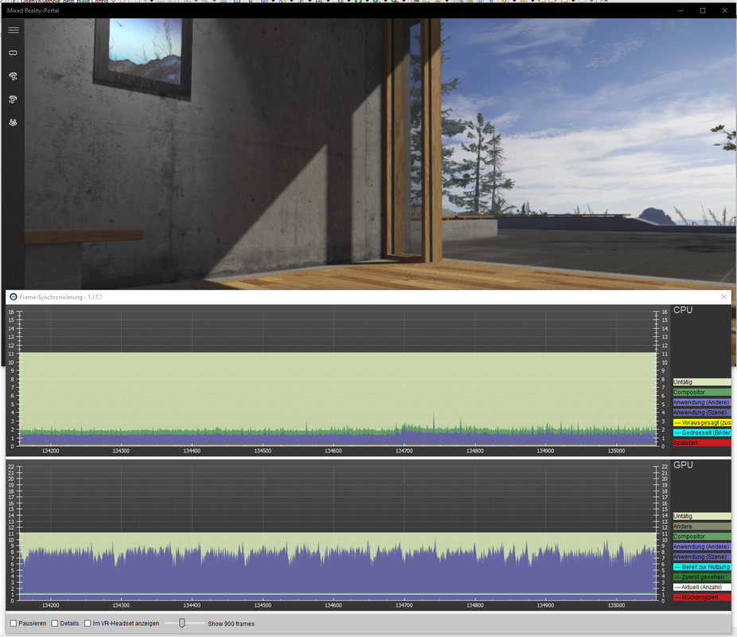737x637 pixels.
Task: Click the Zuerst gesehen legend entry
Action: click(x=702, y=576)
